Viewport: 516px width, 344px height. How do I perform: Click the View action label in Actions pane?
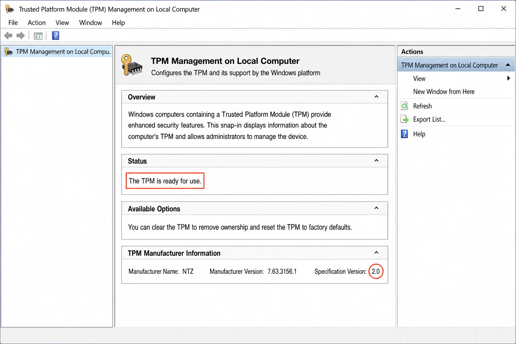click(x=419, y=79)
